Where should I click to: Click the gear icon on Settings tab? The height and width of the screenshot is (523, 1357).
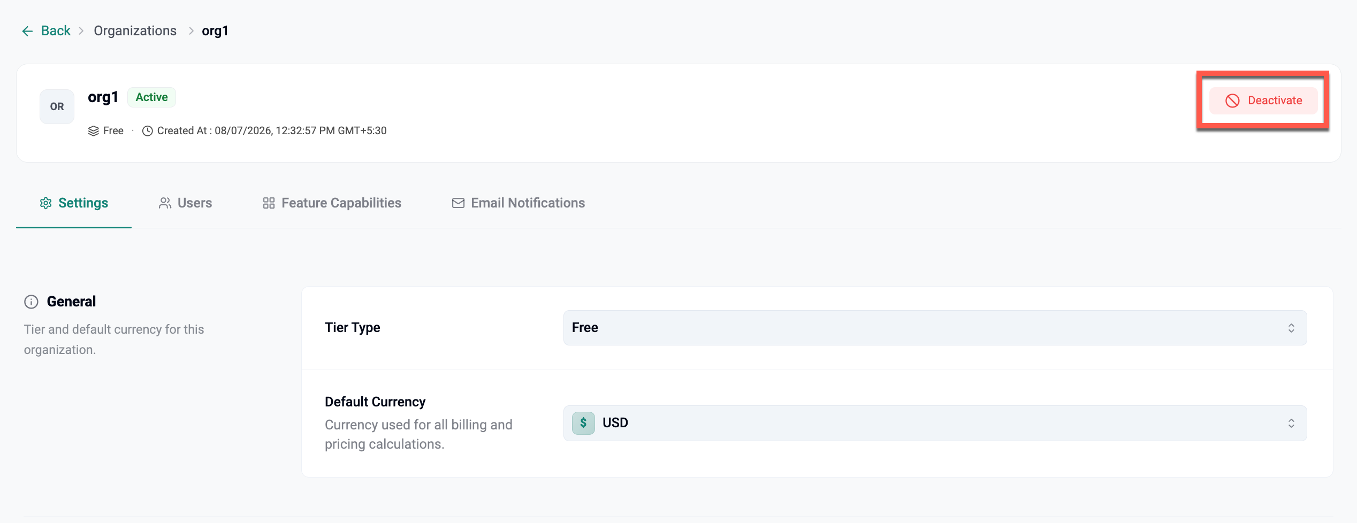point(46,203)
